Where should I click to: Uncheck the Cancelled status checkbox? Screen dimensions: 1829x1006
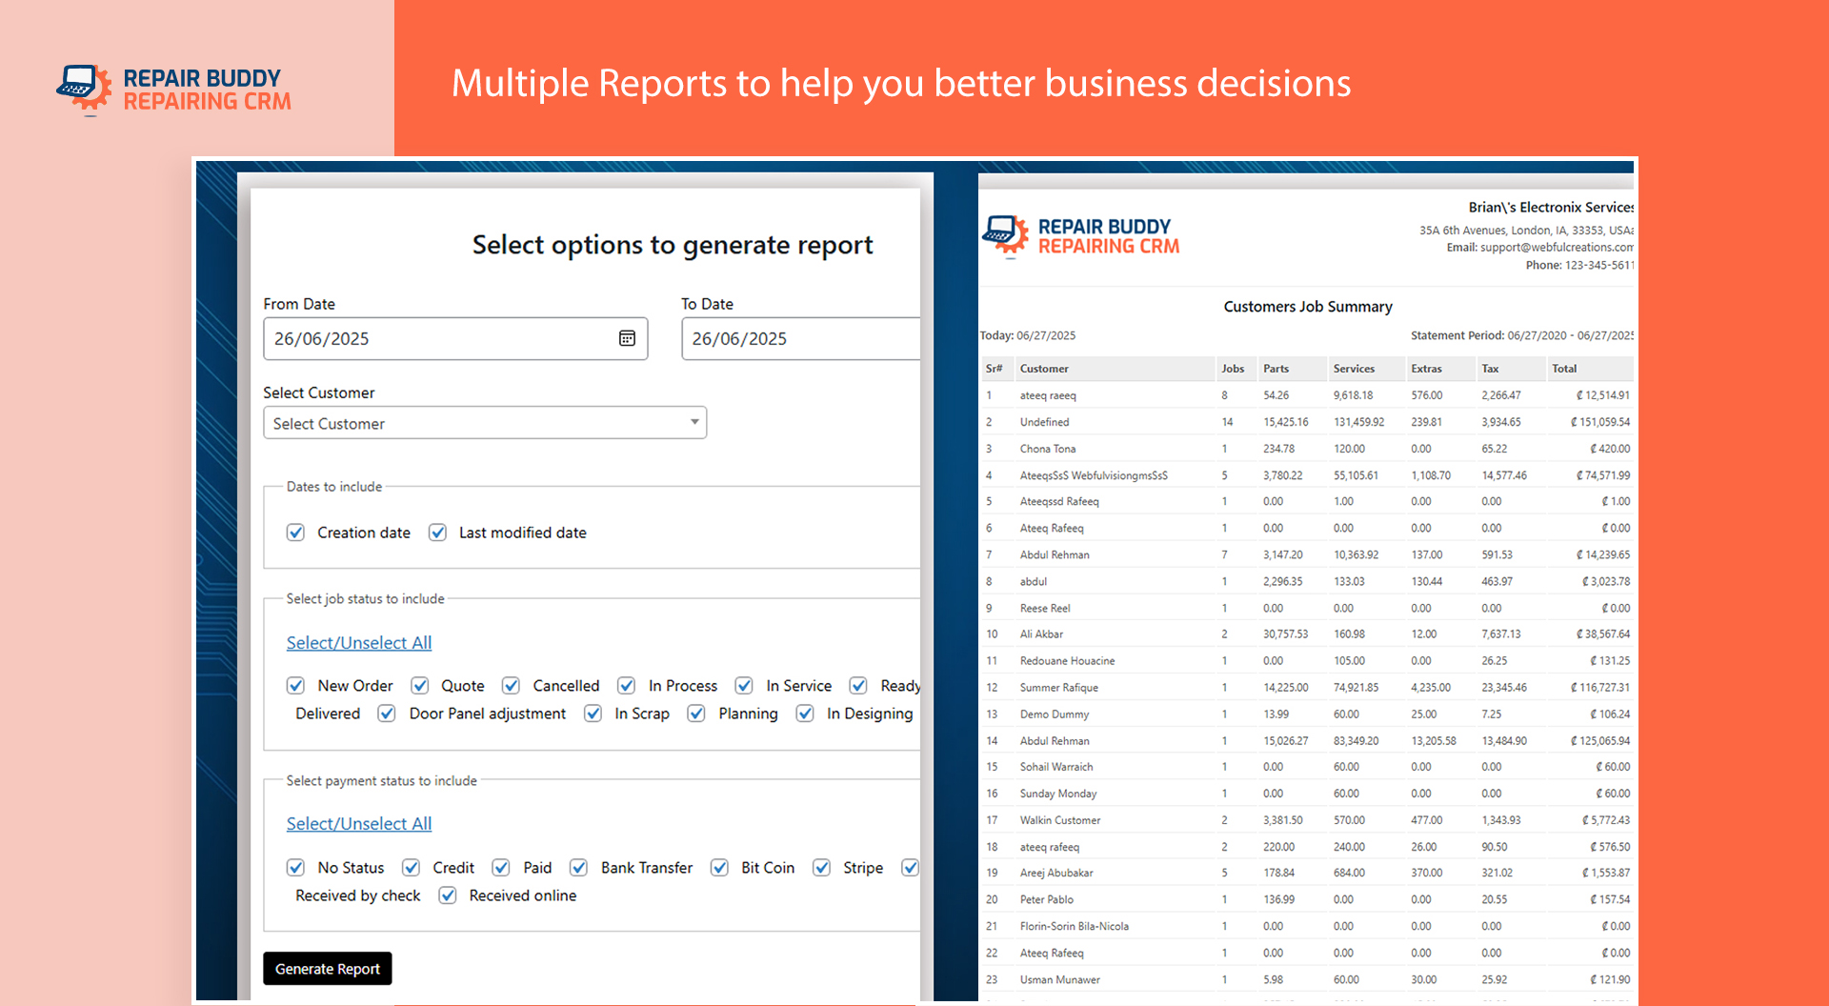(512, 686)
